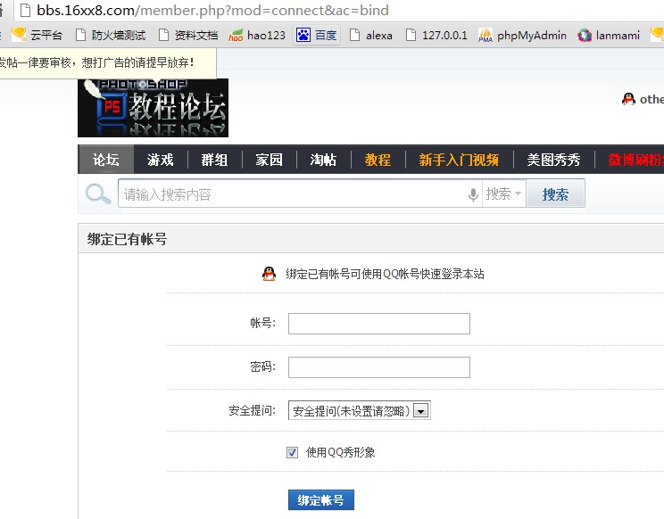This screenshot has width=664, height=519.
Task: Click the magnifier icon beside the search box
Action: click(x=98, y=194)
